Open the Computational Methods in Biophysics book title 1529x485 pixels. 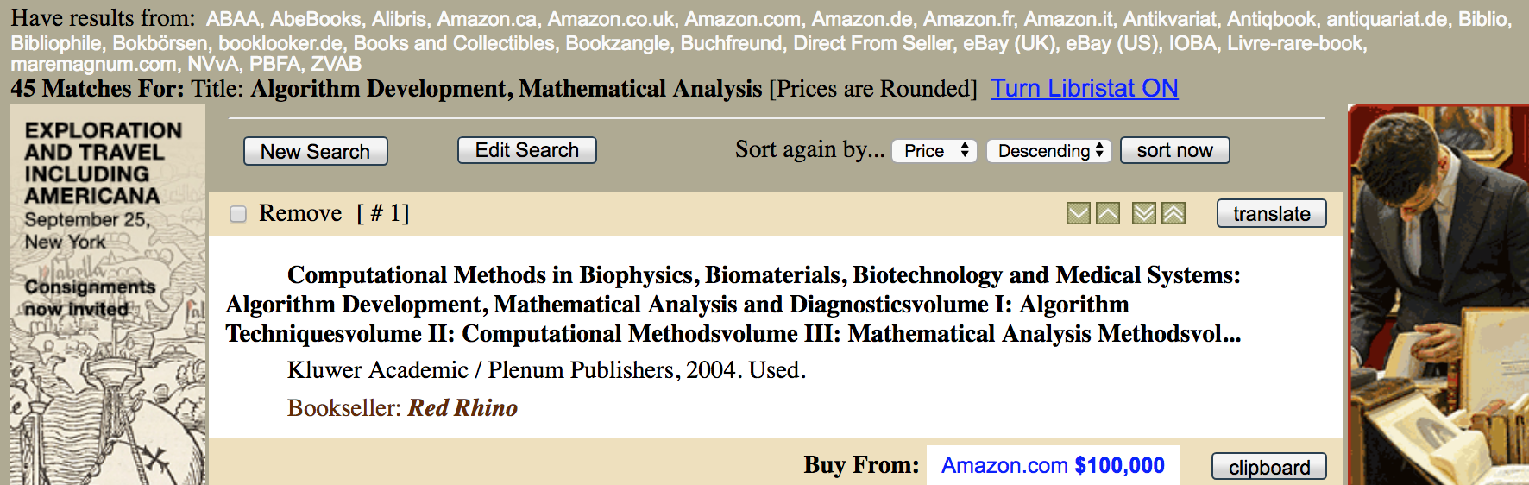point(733,304)
